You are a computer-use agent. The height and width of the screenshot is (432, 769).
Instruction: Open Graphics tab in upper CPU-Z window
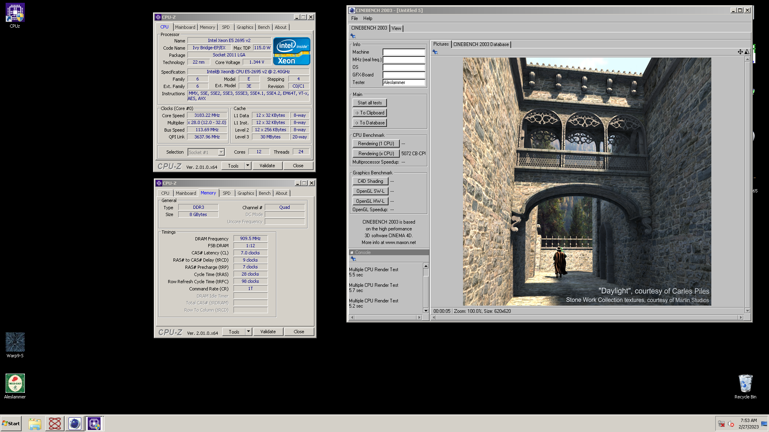coord(245,27)
